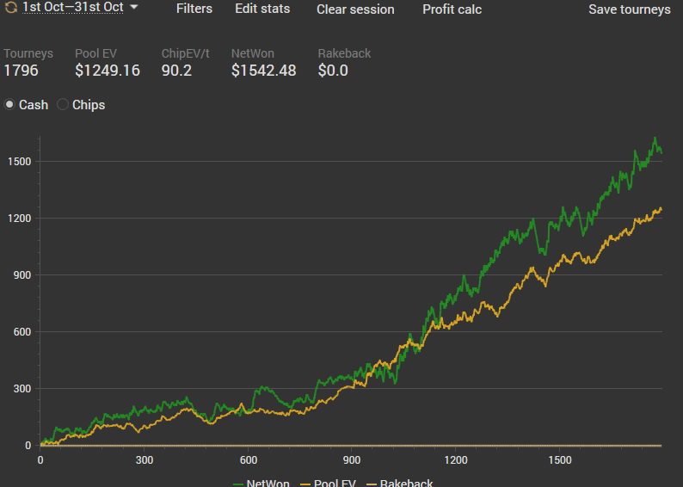This screenshot has height=487, width=683.
Task: Click the Pool EV value $1249.16
Action: point(108,71)
